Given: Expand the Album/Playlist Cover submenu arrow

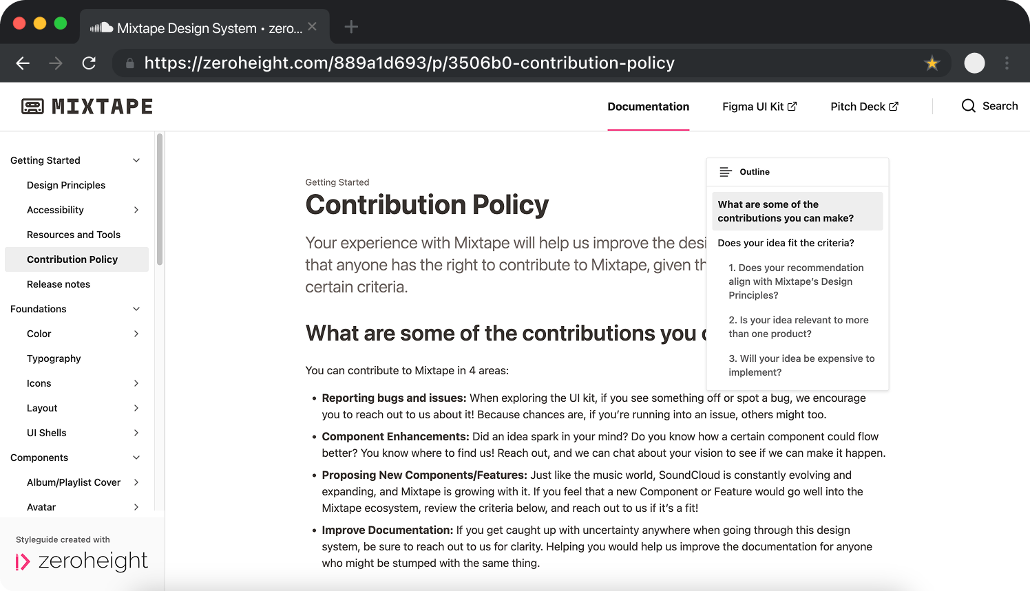Looking at the screenshot, I should [x=136, y=482].
